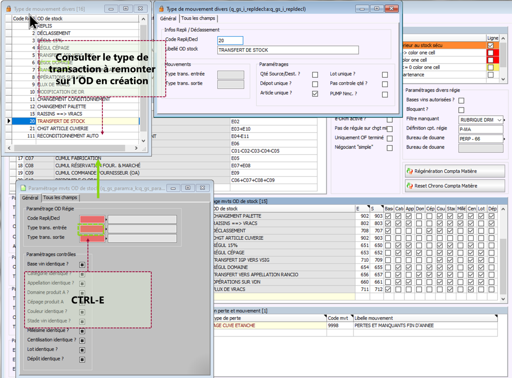Select the Général tab in the Paramétrage mvts window
Screen dimensions: 512x378
tap(30, 198)
